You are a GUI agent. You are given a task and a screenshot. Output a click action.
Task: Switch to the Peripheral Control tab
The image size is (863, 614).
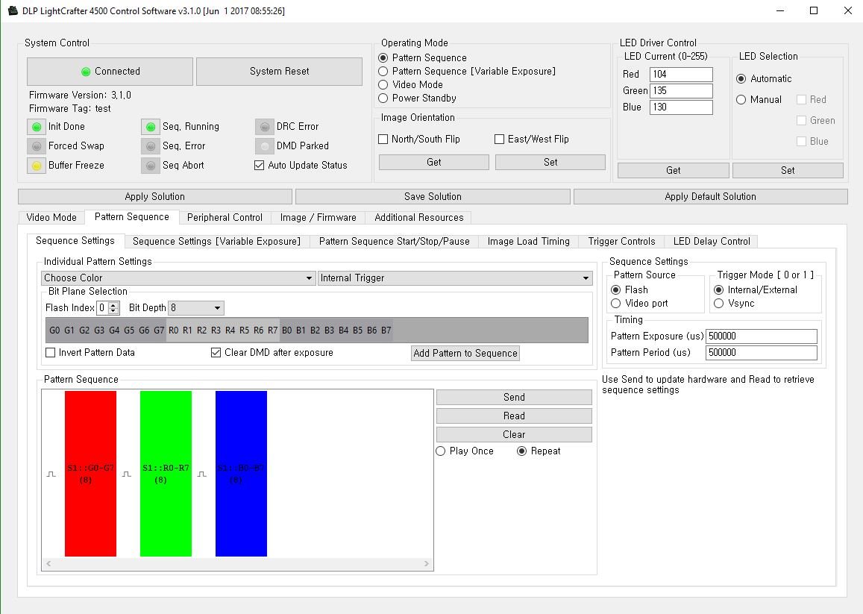point(225,218)
